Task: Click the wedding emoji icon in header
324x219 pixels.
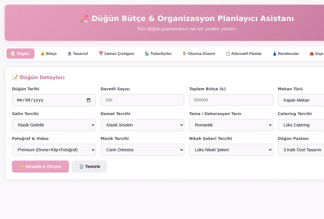Action: point(84,19)
